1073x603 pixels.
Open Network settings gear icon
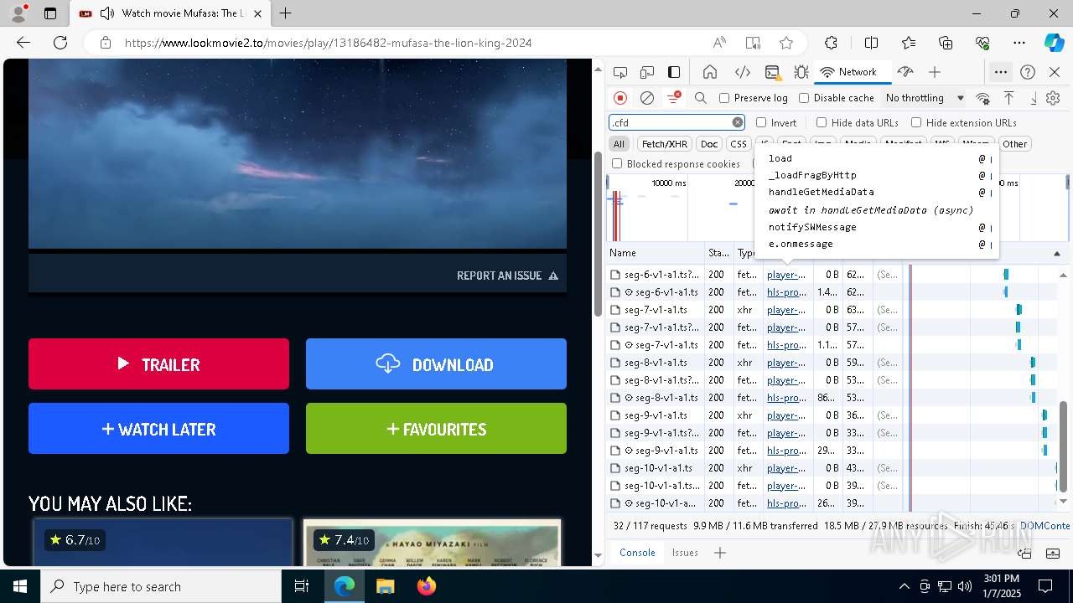coord(1054,98)
